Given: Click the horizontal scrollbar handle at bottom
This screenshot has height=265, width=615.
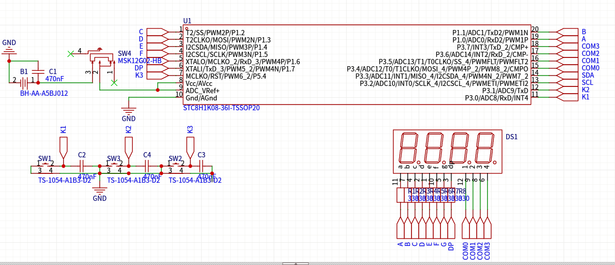Looking at the screenshot, I should [295, 263].
